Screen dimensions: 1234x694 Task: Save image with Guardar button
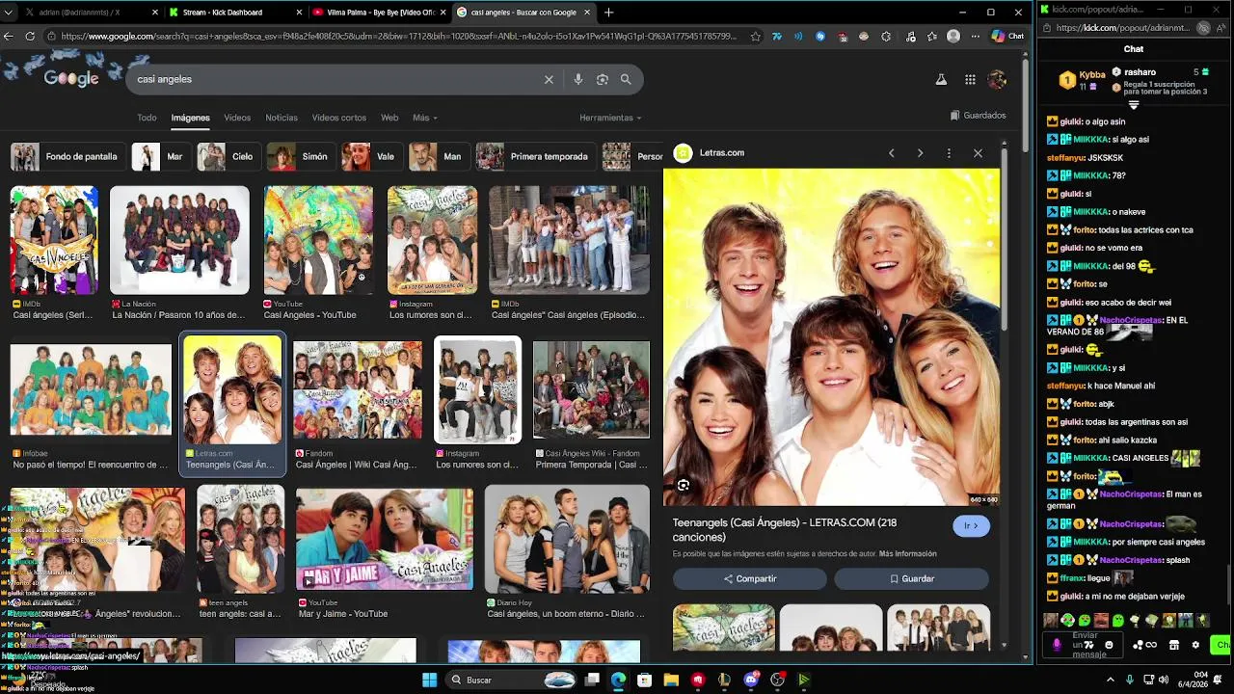pos(911,578)
